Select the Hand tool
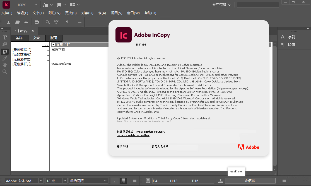This screenshot has height=186, width=311. click(4, 65)
